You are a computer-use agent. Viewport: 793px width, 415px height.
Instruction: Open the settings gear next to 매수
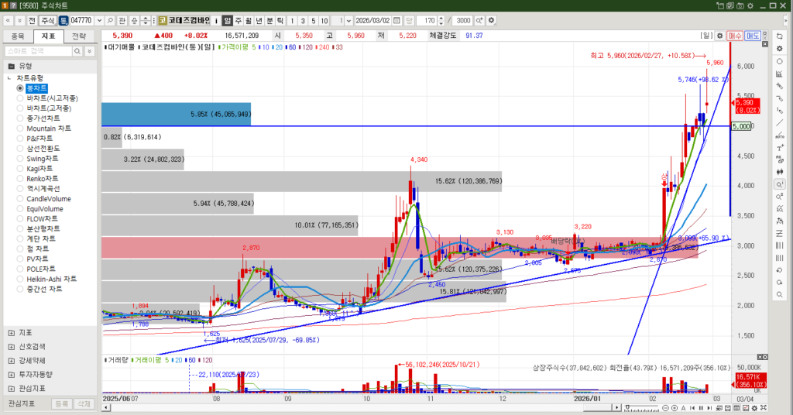(x=719, y=36)
